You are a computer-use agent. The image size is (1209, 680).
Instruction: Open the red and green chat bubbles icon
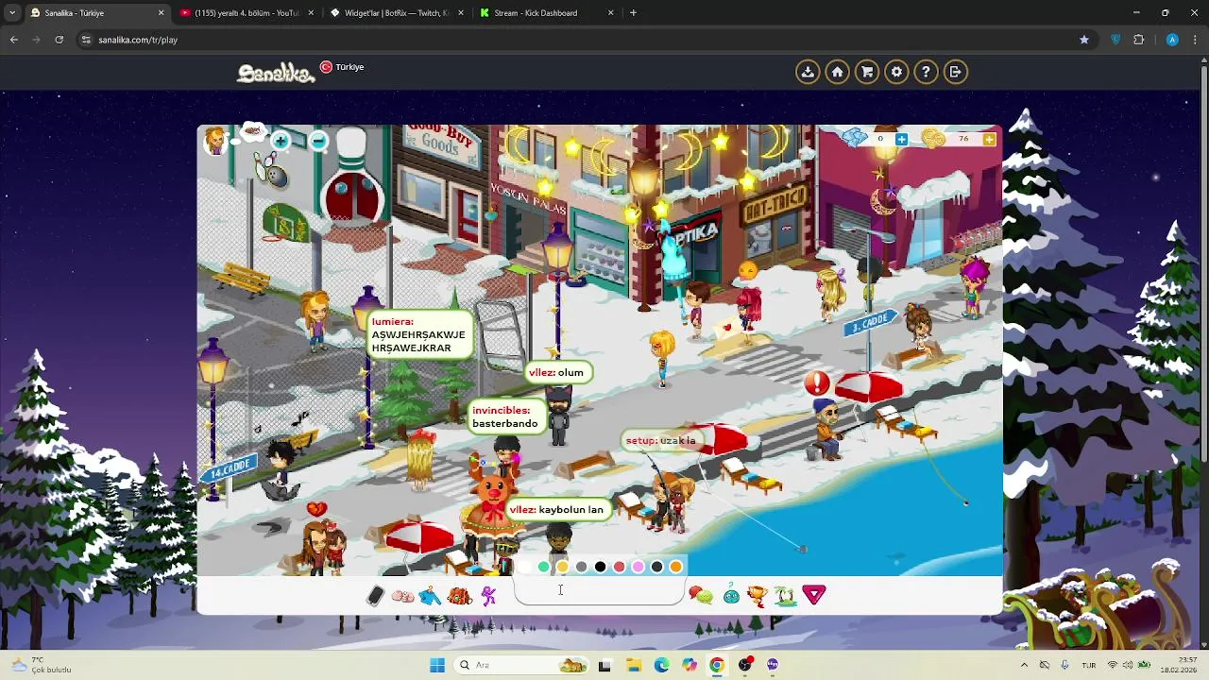[x=701, y=595]
